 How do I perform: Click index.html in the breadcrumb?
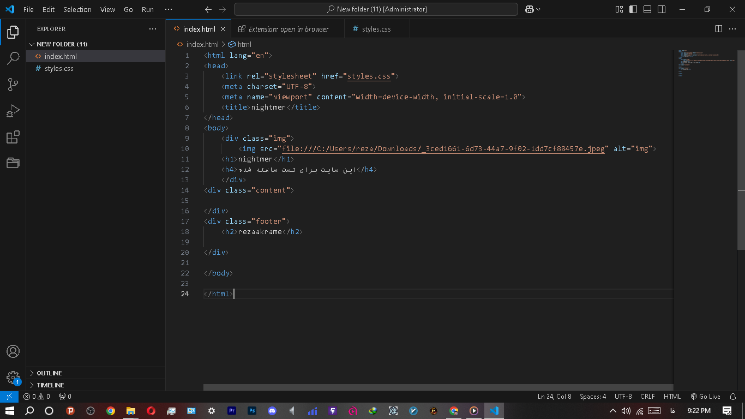(202, 45)
